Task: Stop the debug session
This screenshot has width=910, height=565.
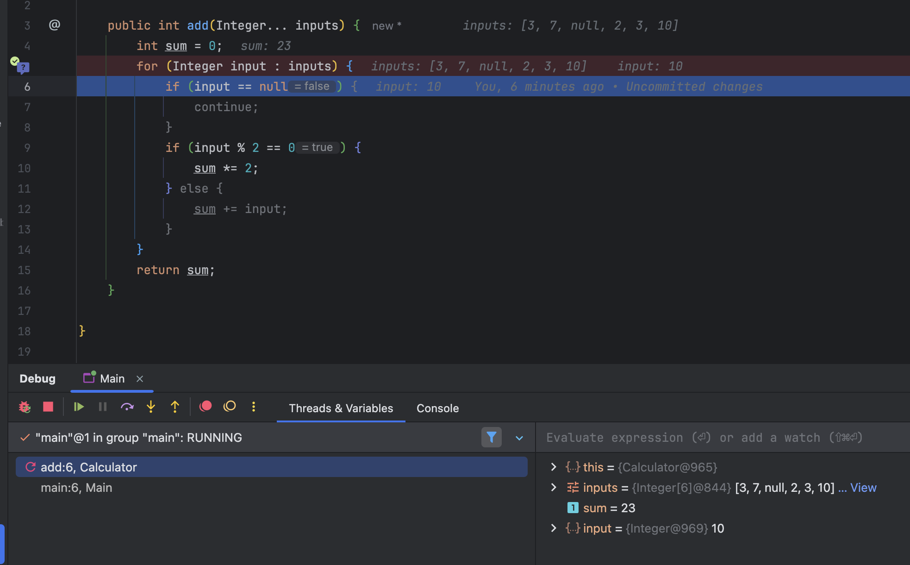Action: tap(48, 407)
